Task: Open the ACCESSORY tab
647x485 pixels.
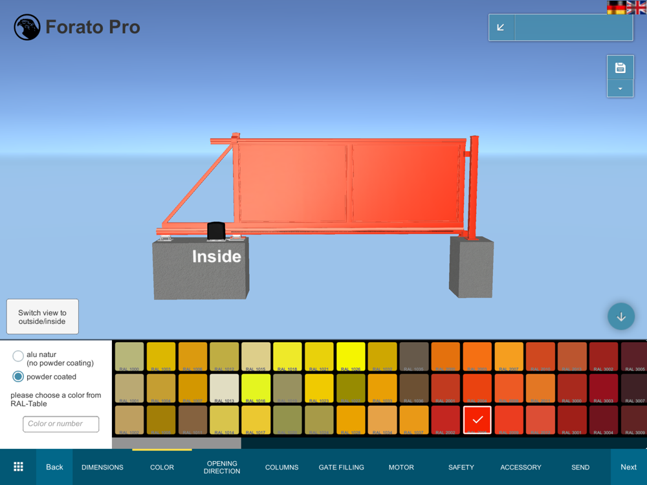Action: (x=521, y=468)
